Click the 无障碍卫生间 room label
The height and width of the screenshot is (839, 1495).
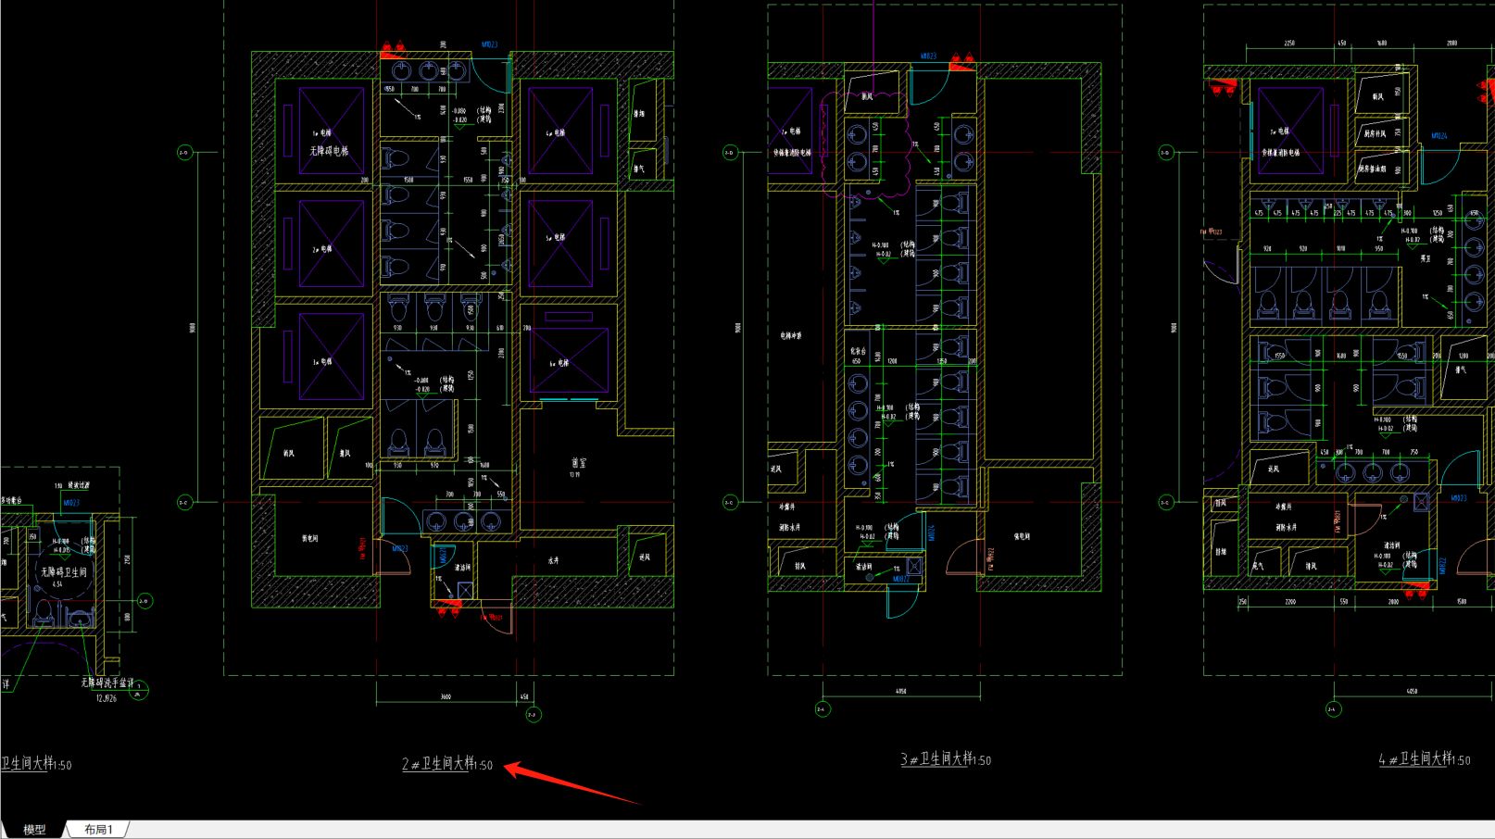[x=63, y=572]
